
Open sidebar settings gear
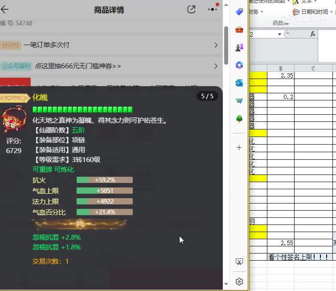239,282
